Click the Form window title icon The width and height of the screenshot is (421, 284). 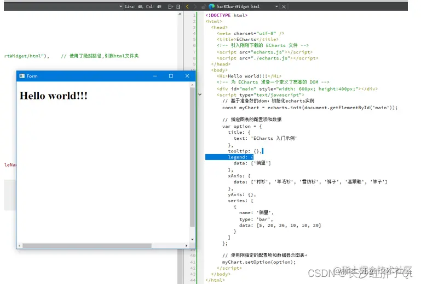click(22, 76)
